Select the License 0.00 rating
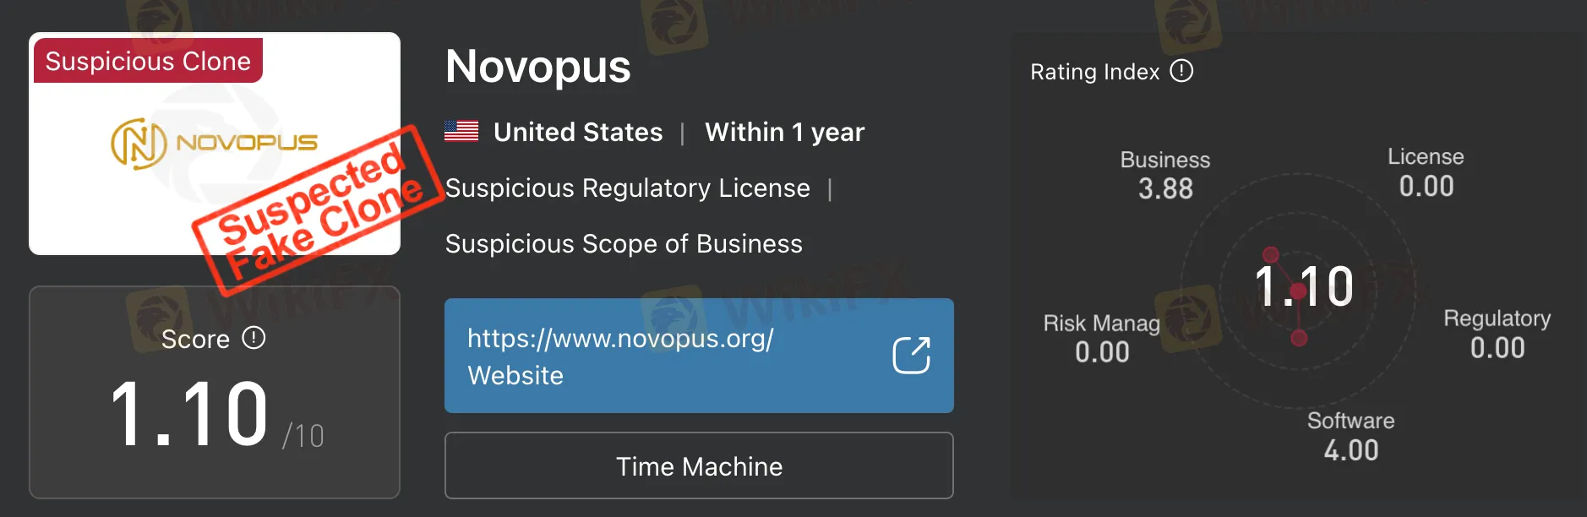The width and height of the screenshot is (1587, 517). (1426, 172)
